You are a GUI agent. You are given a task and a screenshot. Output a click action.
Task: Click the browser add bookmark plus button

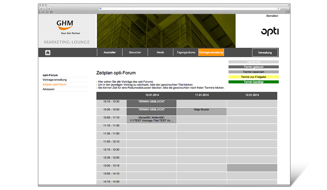tap(49, 9)
